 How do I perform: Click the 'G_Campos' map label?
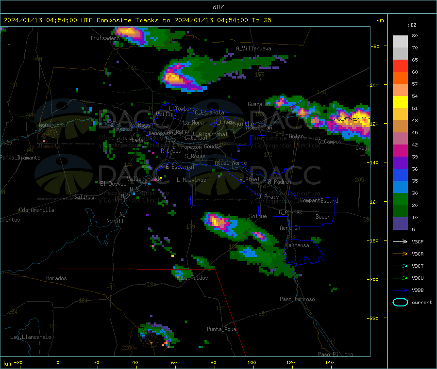click(330, 142)
